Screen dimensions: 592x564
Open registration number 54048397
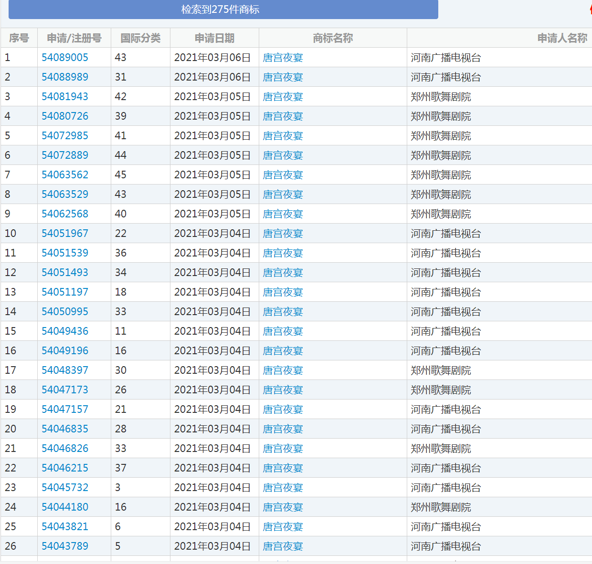coord(65,370)
